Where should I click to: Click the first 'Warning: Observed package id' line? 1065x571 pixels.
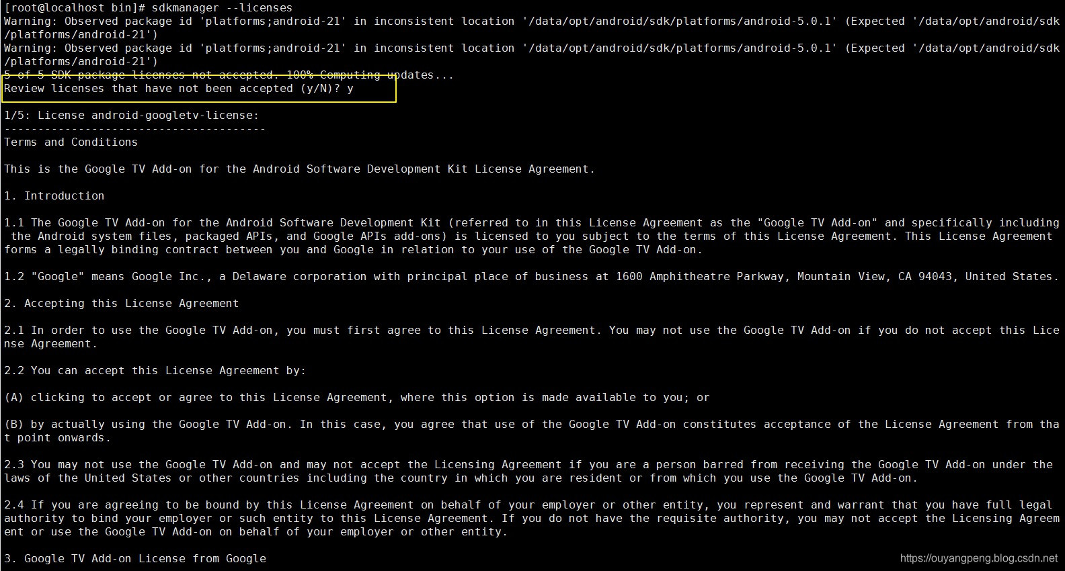[532, 21]
